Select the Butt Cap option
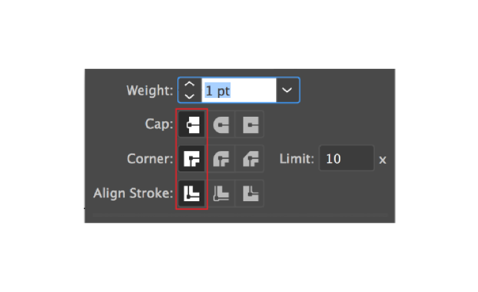478x292 pixels. (192, 125)
